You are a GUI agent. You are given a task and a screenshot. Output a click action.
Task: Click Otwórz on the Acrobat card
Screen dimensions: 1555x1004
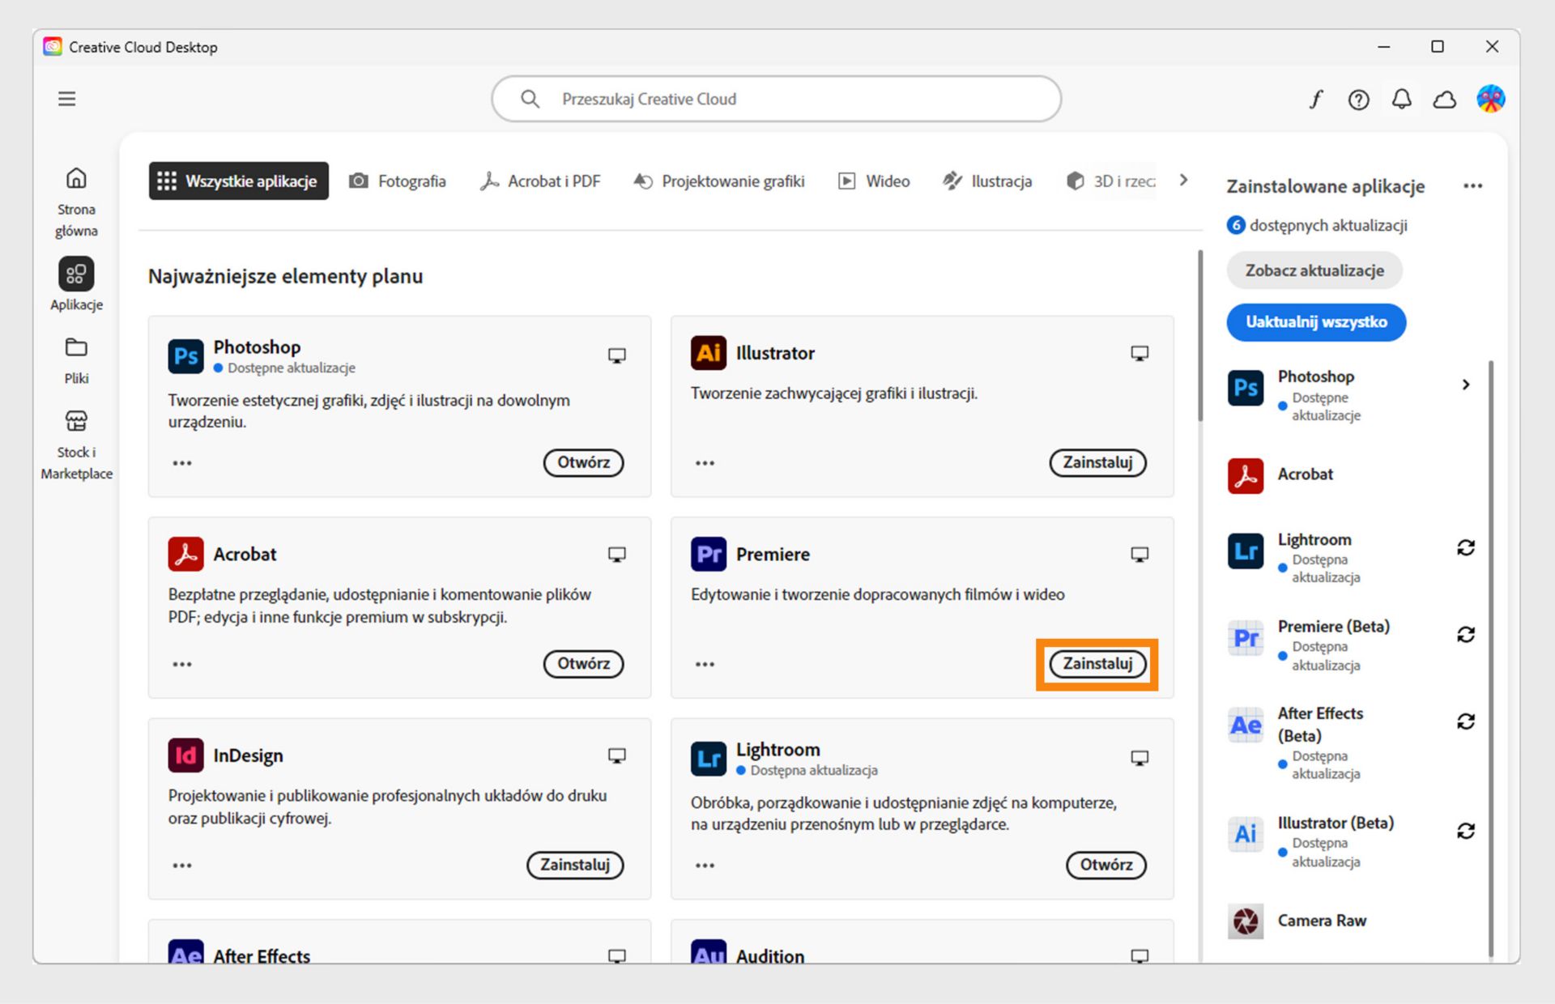click(x=583, y=663)
